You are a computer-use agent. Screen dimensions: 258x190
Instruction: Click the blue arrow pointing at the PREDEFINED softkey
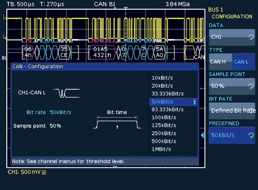pos(202,135)
